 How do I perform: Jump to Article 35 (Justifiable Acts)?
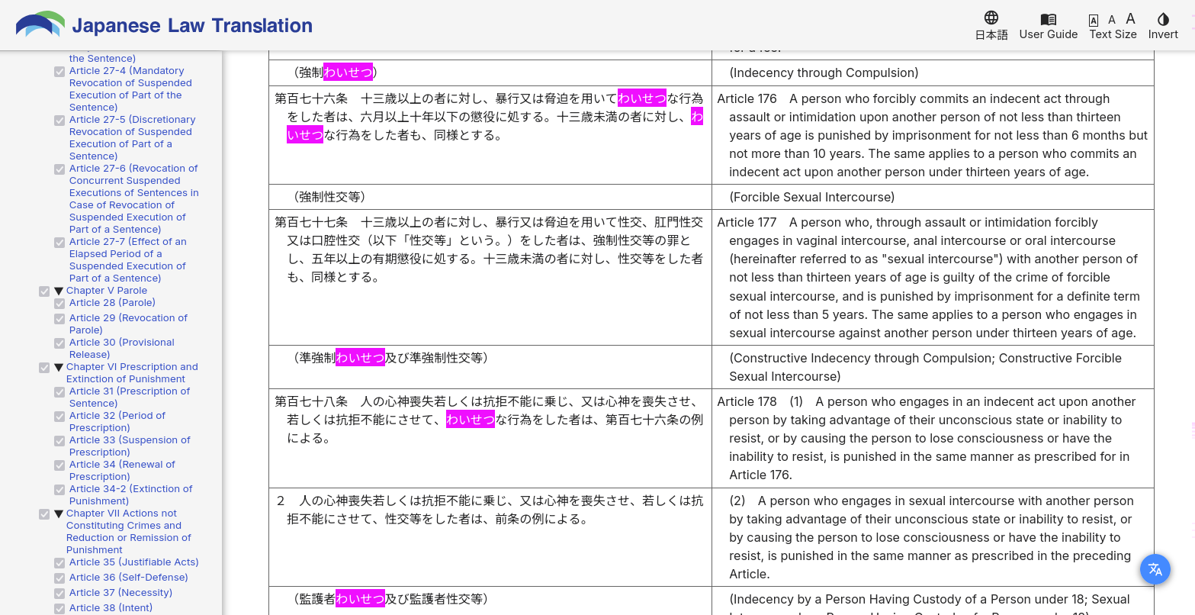(134, 562)
